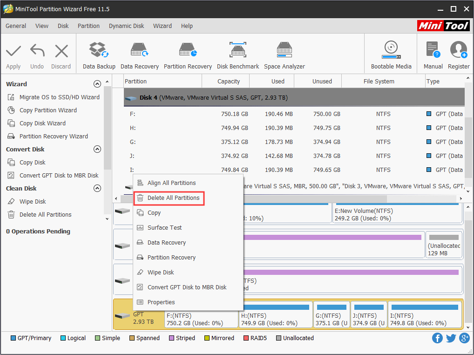The height and width of the screenshot is (355, 474).
Task: Click sidebar Delete All Partitions trash icon
Action: point(11,214)
